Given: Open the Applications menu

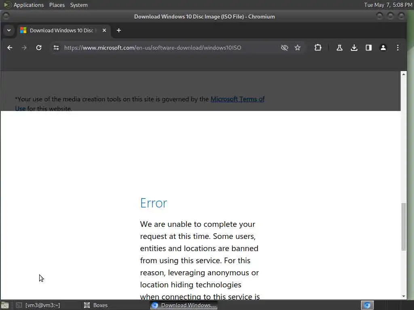Looking at the screenshot, I should coord(29,5).
